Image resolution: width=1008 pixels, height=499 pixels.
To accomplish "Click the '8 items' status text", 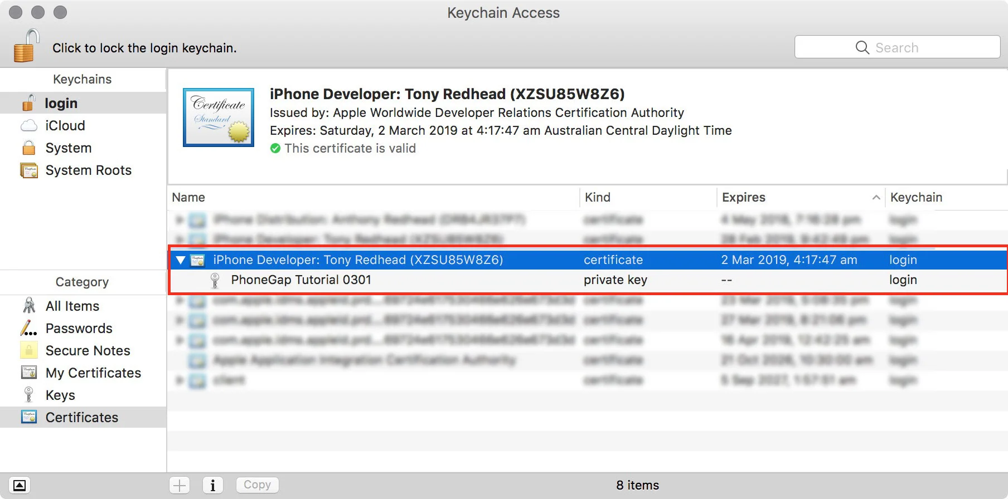I will coord(637,485).
